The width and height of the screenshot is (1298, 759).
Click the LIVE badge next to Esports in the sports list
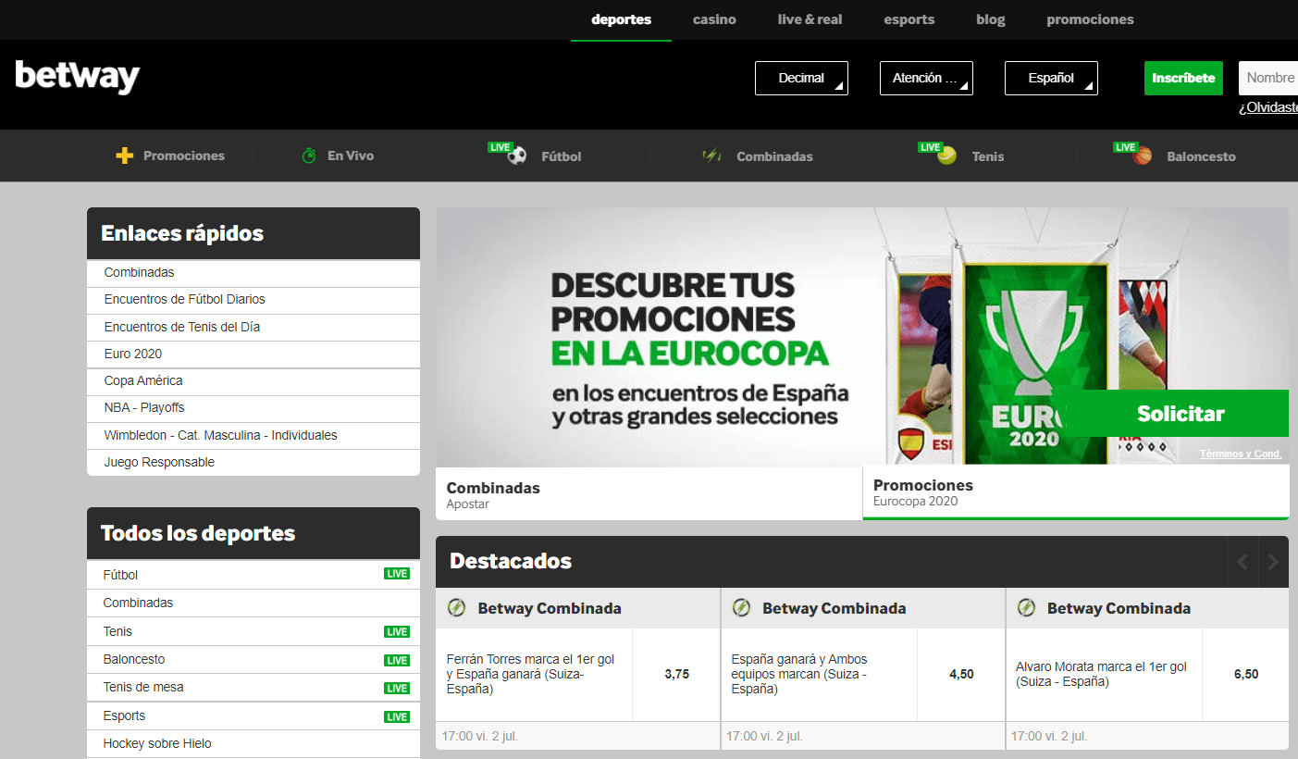coord(397,716)
